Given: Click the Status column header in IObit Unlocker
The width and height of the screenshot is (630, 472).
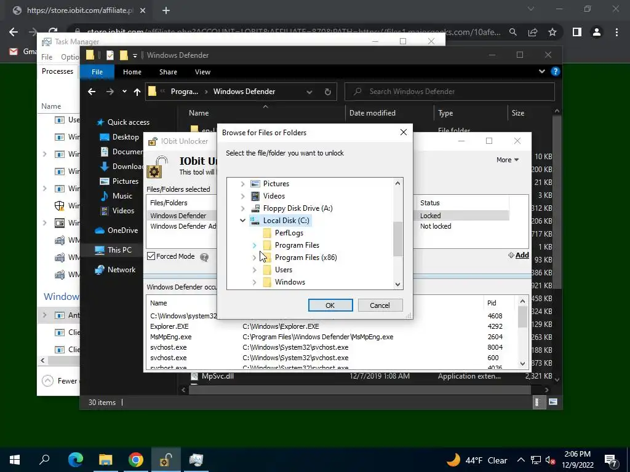Looking at the screenshot, I should point(430,203).
